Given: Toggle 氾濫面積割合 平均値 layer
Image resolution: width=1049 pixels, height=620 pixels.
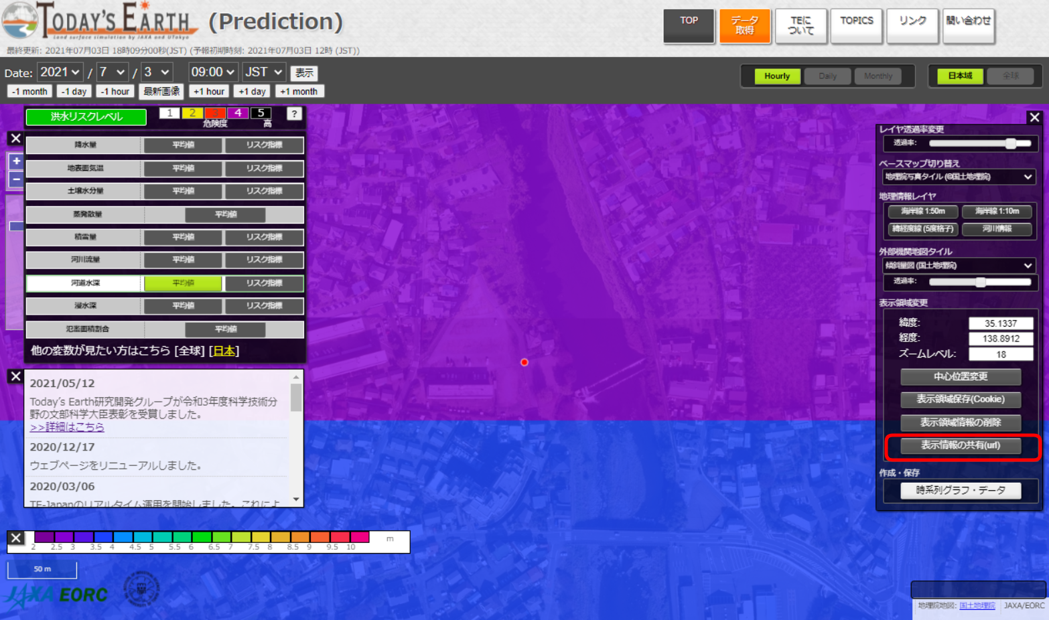Looking at the screenshot, I should (x=225, y=329).
